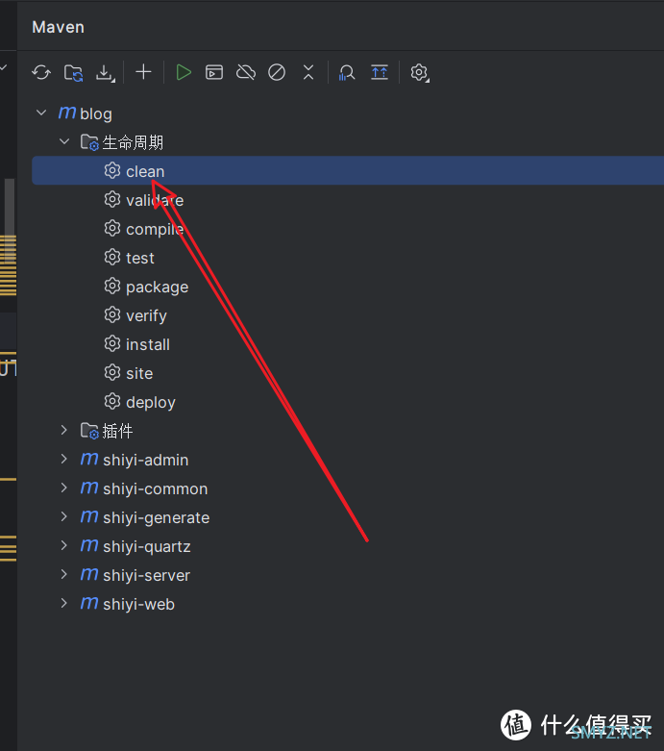664x751 pixels.
Task: Click the 插件 folder icon
Action: (x=89, y=431)
